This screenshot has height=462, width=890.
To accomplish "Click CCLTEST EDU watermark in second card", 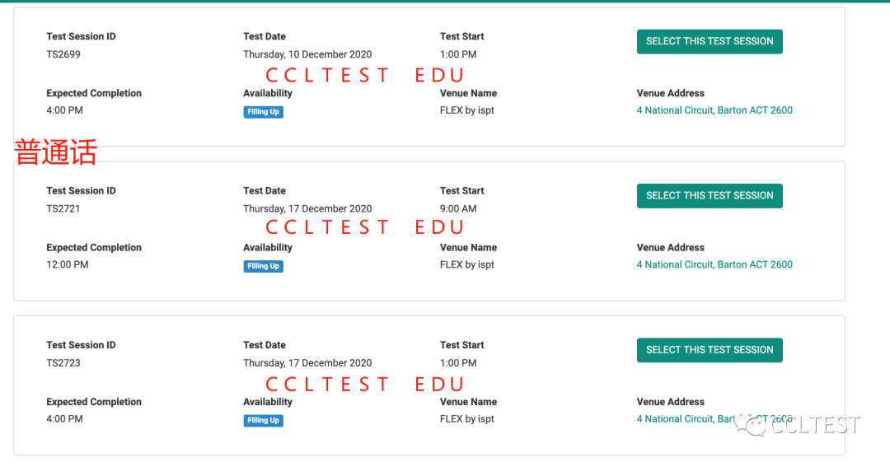I will [x=364, y=227].
